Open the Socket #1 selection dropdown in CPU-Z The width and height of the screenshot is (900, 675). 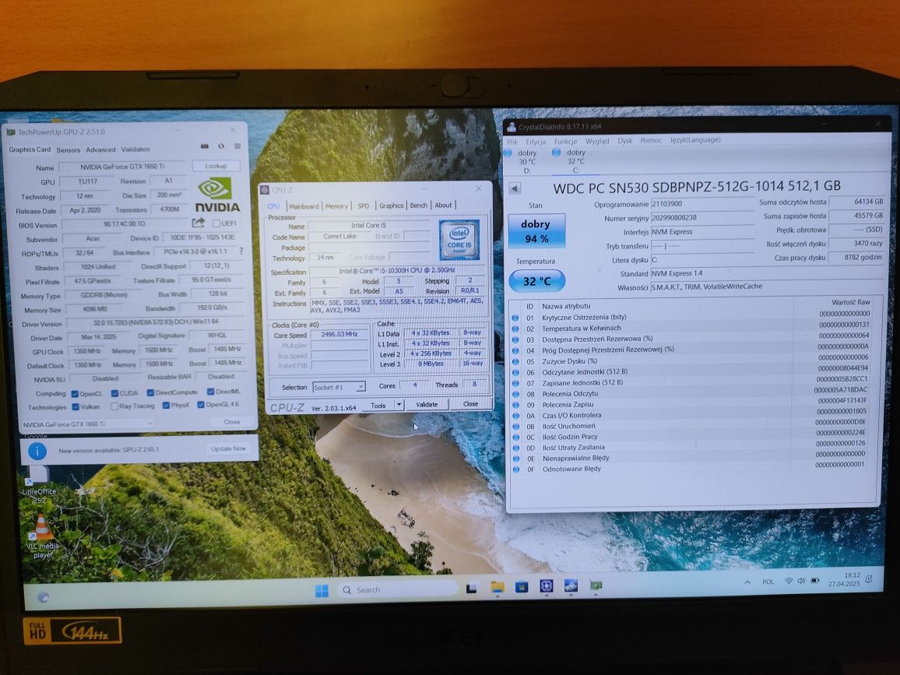click(339, 388)
